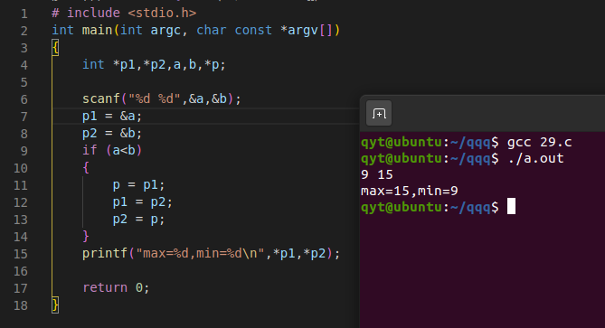The width and height of the screenshot is (605, 328).
Task: Click the closing brace on line 14
Action: pyautogui.click(x=86, y=236)
